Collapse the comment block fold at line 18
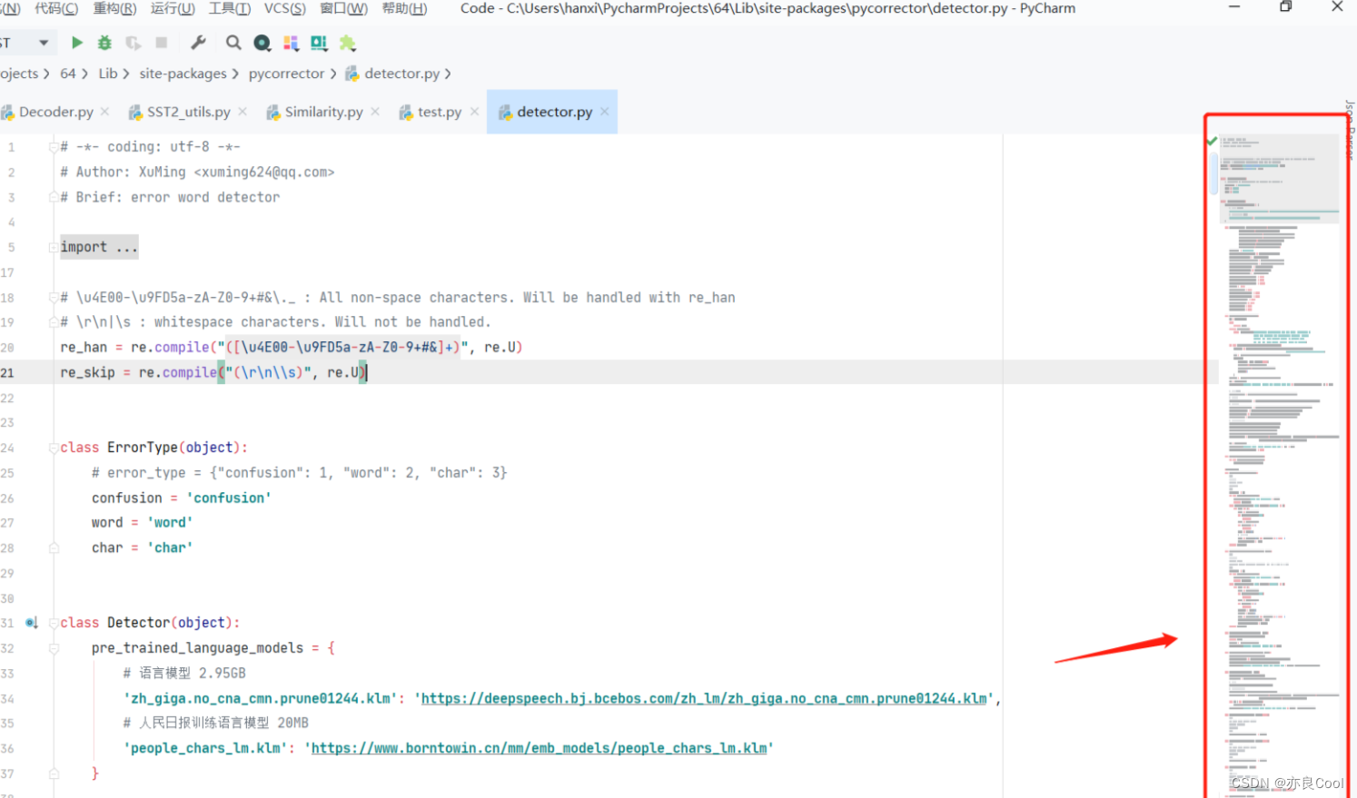Image resolution: width=1357 pixels, height=798 pixels. click(x=54, y=298)
